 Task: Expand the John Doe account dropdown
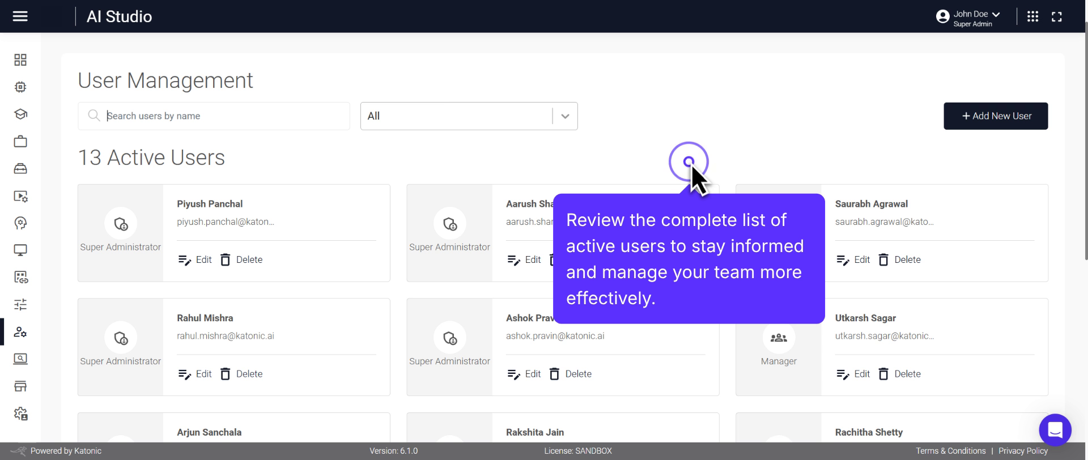click(x=968, y=17)
